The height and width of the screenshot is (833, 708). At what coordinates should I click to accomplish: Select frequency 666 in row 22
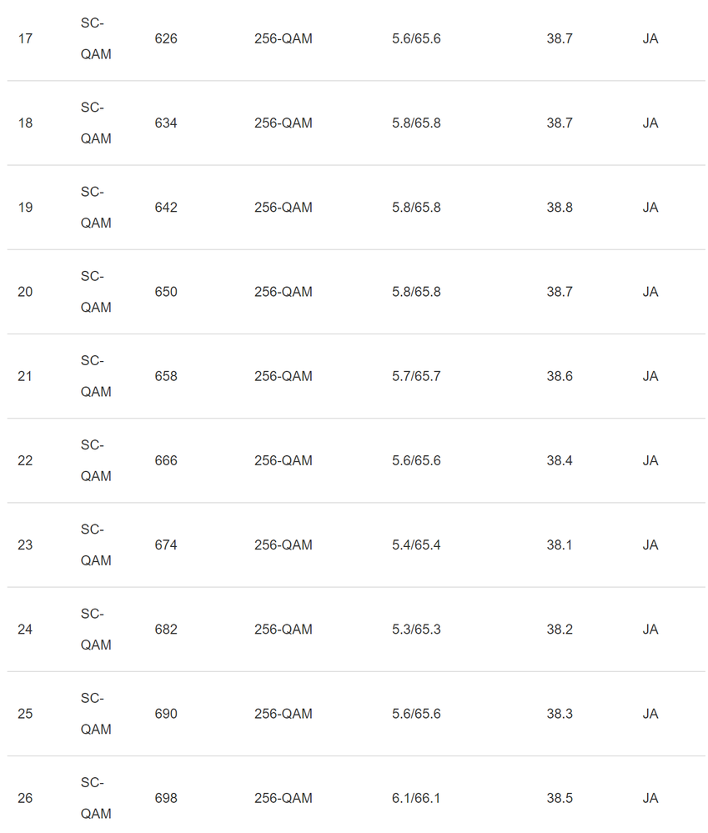point(166,460)
